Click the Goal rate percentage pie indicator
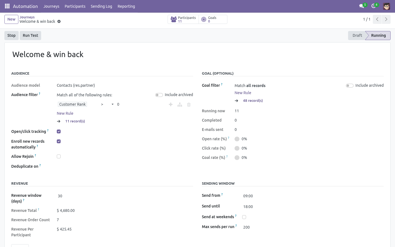This screenshot has height=247, width=395. point(237,158)
